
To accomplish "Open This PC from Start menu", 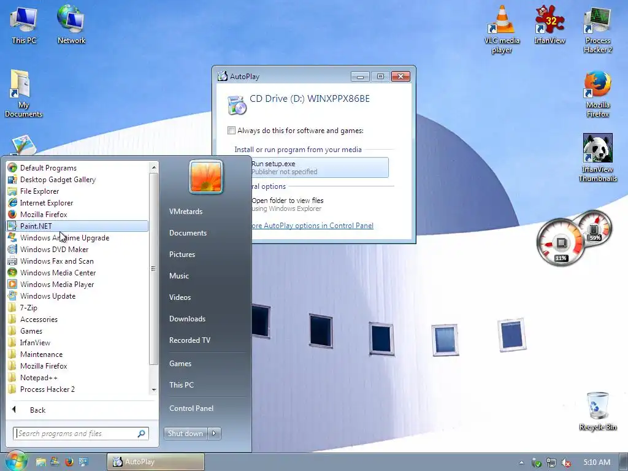I will [182, 385].
